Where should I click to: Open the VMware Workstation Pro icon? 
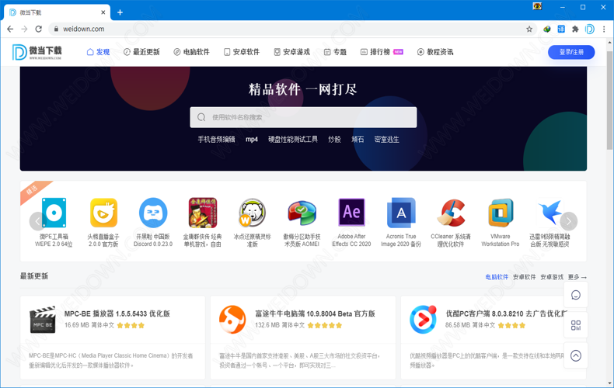pos(501,213)
